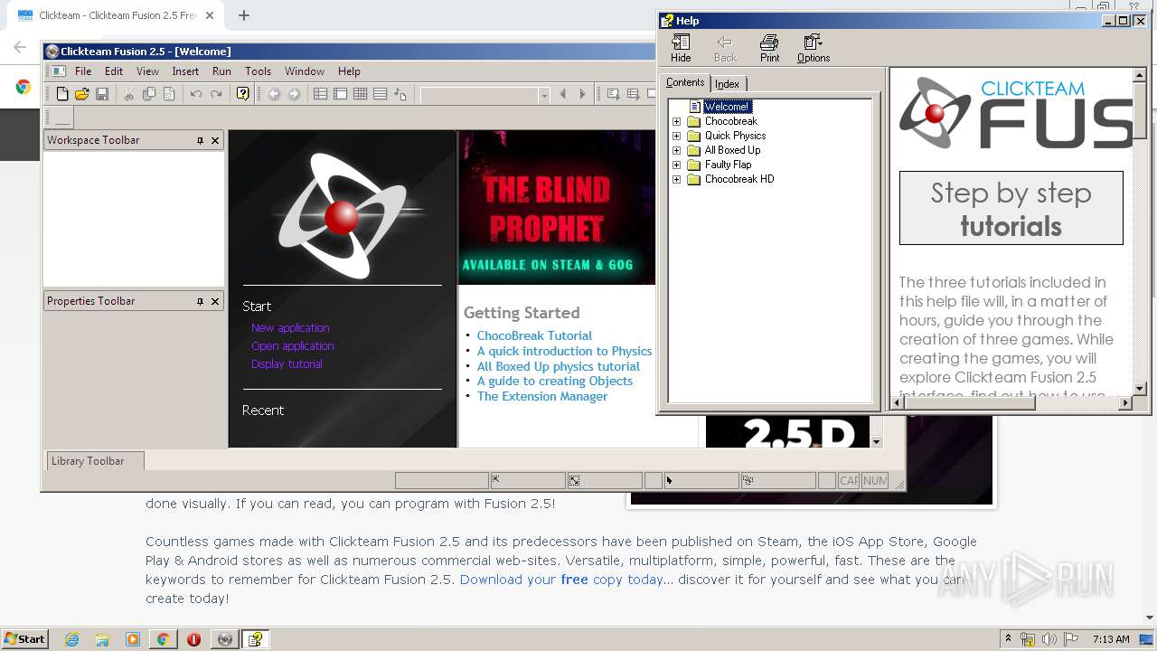This screenshot has height=651, width=1157.
Task: Open Internet Explorer from the taskbar
Action: 71,639
